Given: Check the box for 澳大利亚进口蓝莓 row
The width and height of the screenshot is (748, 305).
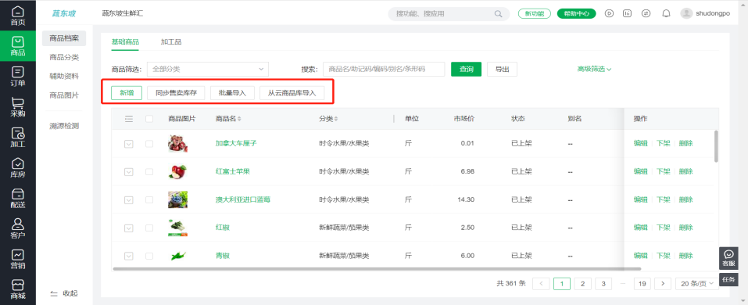Looking at the screenshot, I should point(149,200).
